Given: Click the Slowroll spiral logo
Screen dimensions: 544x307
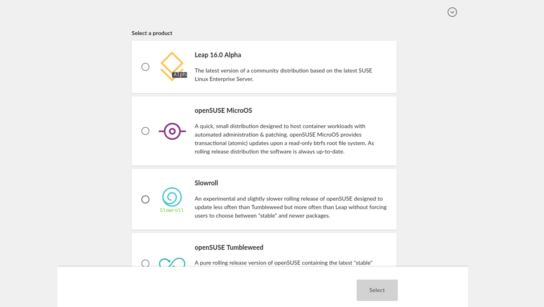Looking at the screenshot, I should point(172,197).
